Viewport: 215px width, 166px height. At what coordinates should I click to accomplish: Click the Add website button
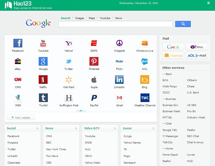[x=21, y=117]
